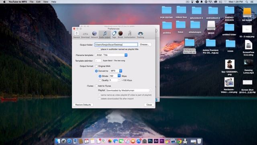Open the Help menu
Screen dimensions: 257x145
pyautogui.click(x=53, y=2)
